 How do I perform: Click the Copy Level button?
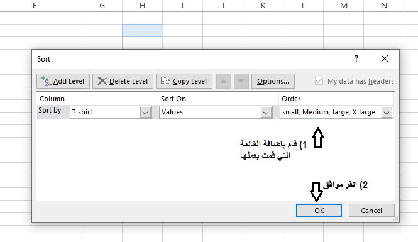184,81
